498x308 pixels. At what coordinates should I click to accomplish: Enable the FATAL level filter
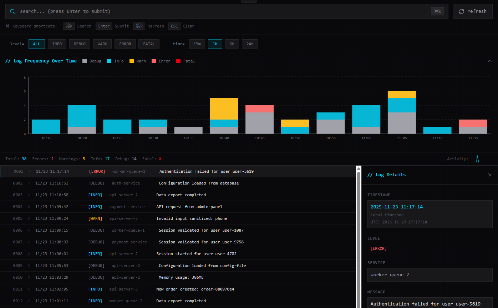[149, 44]
